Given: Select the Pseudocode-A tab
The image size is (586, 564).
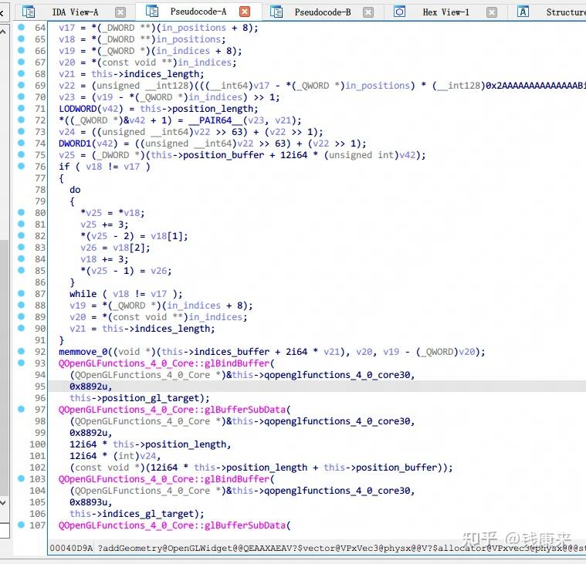Looking at the screenshot, I should tap(198, 12).
